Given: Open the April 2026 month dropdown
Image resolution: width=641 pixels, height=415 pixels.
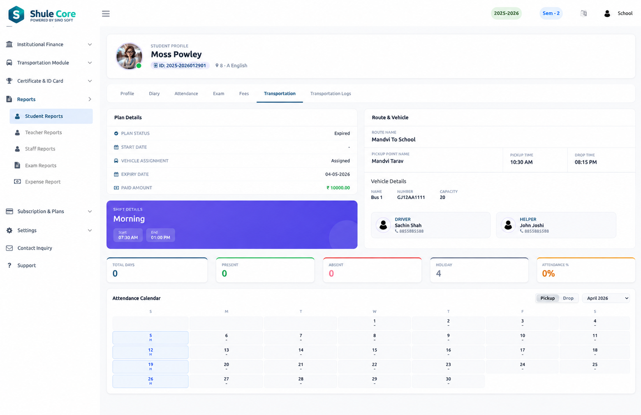Looking at the screenshot, I should [606, 298].
